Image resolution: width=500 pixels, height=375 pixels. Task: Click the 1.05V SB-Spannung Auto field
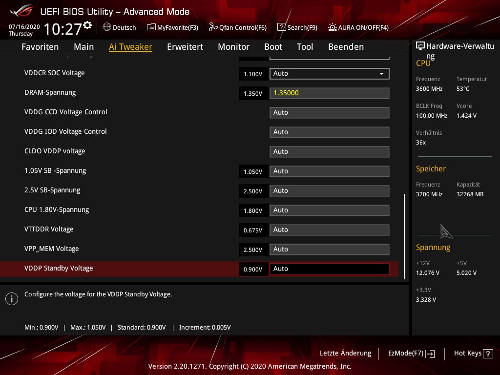330,171
